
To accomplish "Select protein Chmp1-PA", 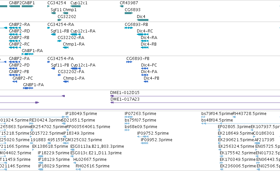I will tap(74, 78).
